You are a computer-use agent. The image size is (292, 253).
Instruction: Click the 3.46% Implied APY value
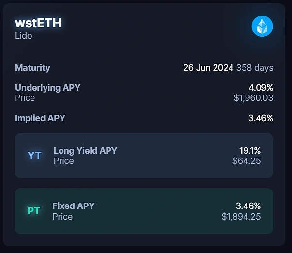261,118
